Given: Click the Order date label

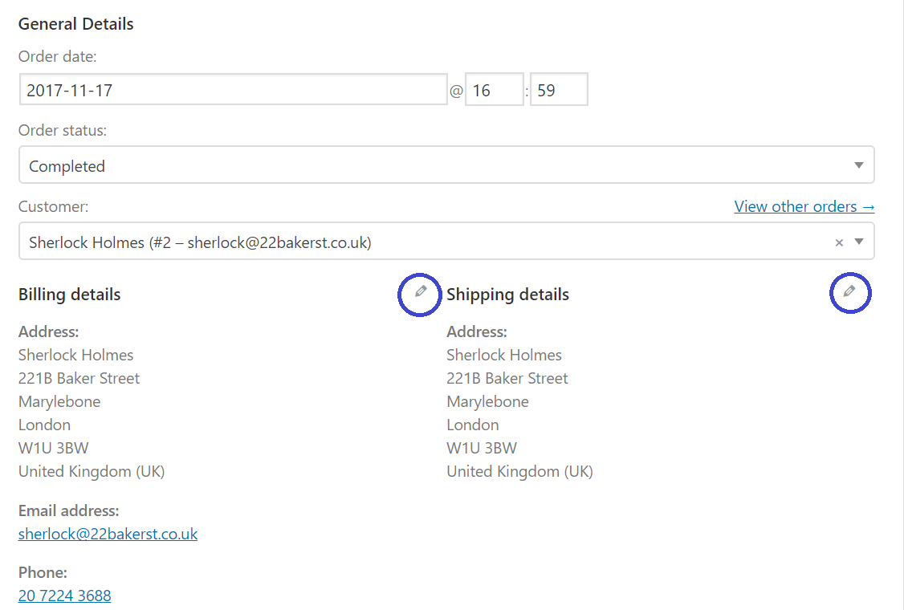Looking at the screenshot, I should (58, 56).
